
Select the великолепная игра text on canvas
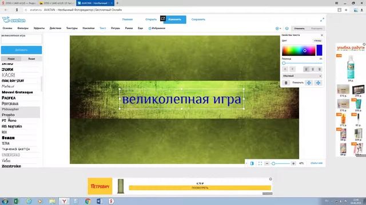point(182,99)
